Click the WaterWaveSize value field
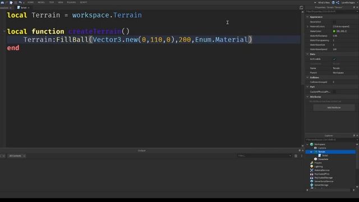 [345, 45]
